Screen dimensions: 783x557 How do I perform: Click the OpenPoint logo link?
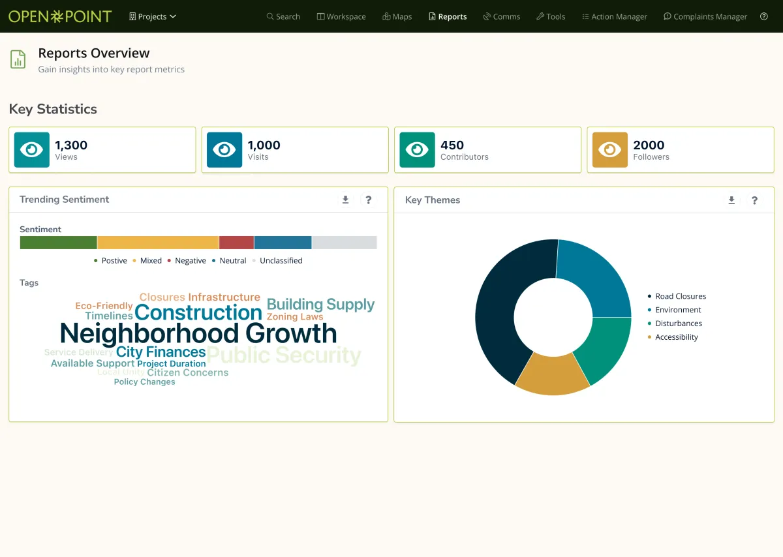pos(60,17)
